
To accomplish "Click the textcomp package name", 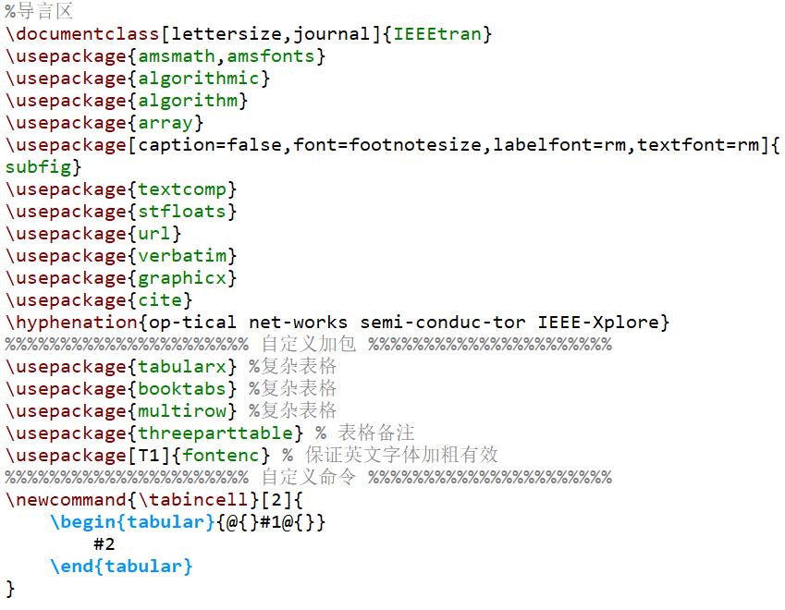I will (x=182, y=189).
